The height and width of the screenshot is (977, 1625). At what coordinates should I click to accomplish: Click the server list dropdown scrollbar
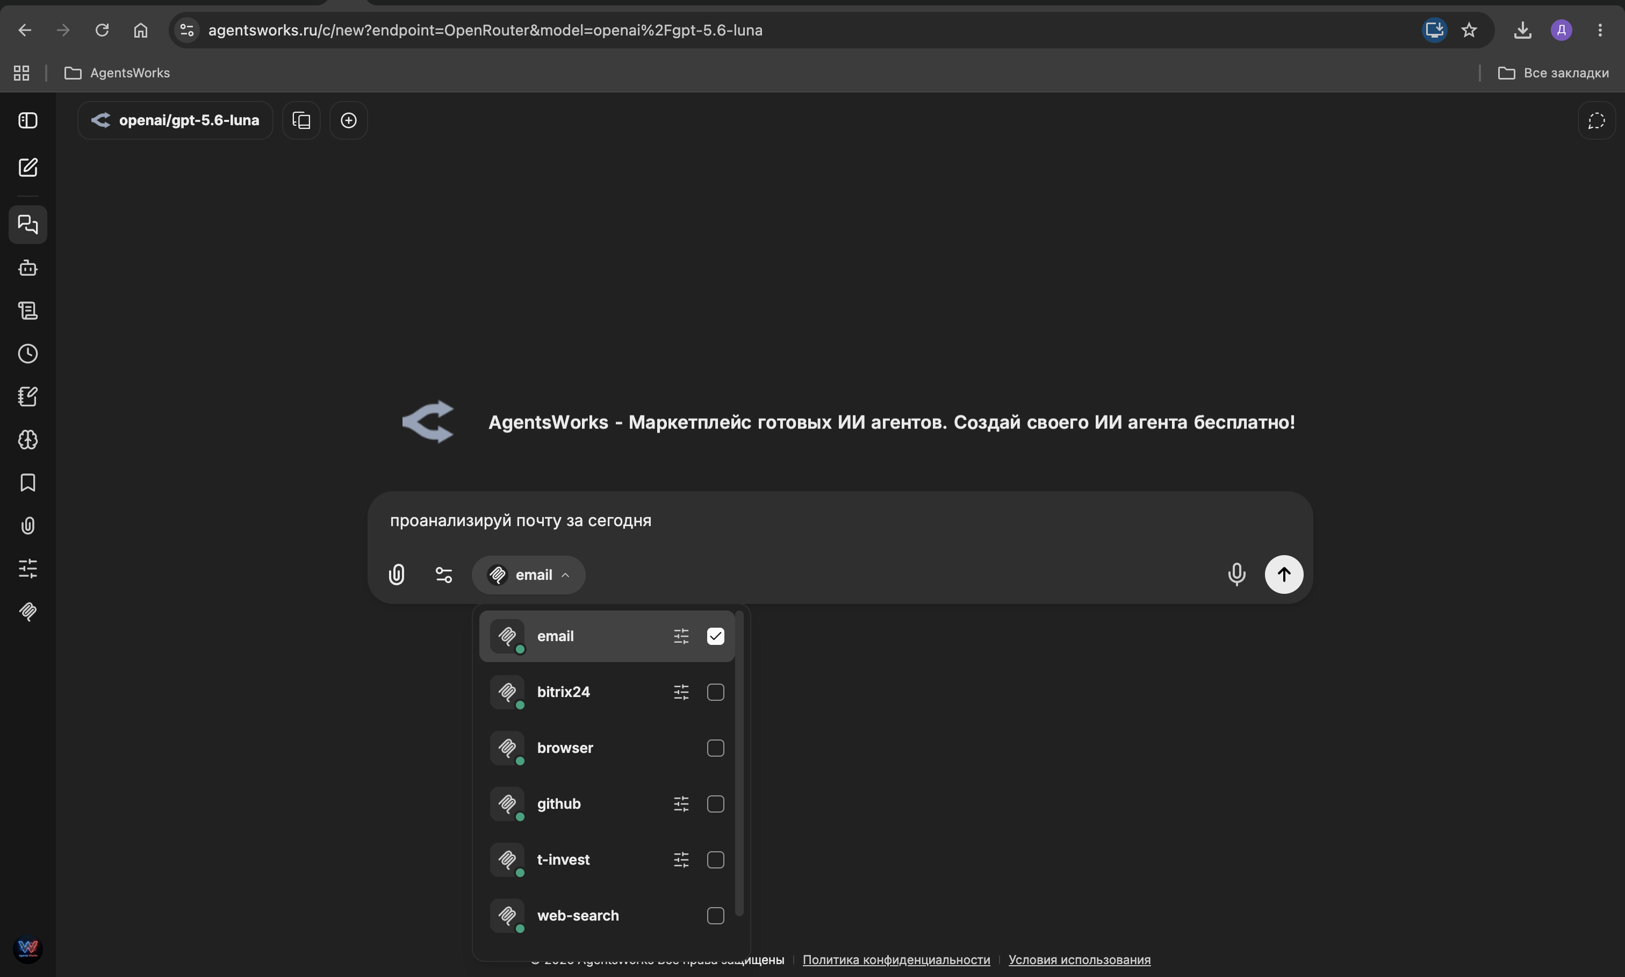(x=739, y=763)
